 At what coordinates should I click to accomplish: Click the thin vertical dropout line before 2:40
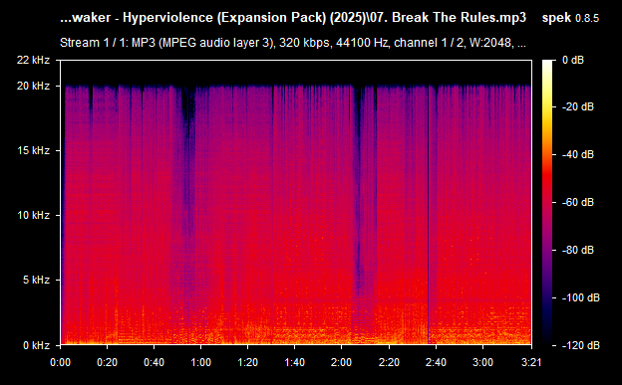(428, 214)
